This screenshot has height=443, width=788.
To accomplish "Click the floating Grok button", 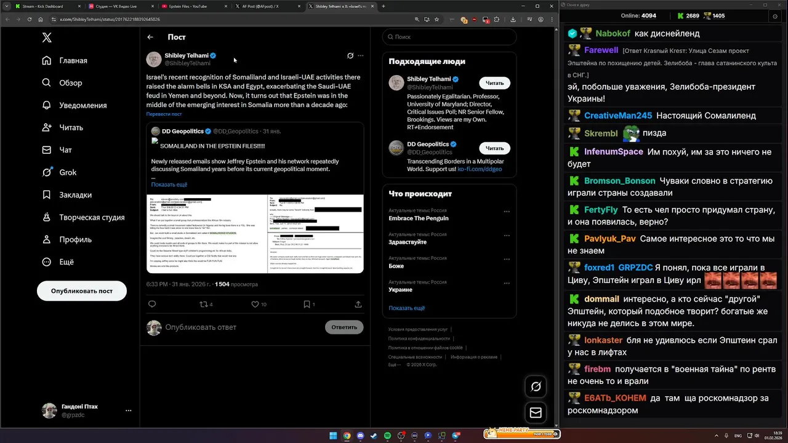I will coord(536,386).
